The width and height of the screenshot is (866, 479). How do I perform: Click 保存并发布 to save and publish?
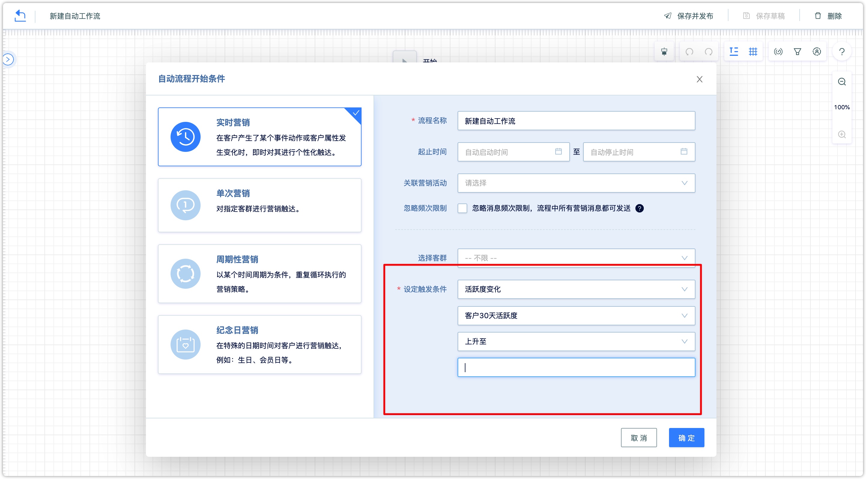click(x=689, y=16)
